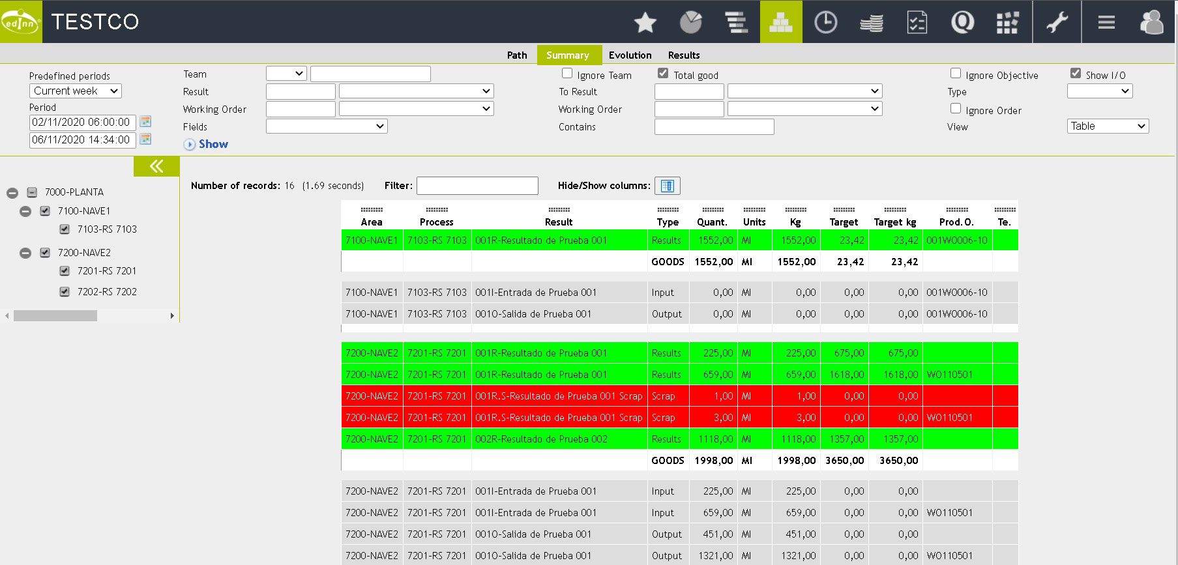Open the wrench configuration icon
The image size is (1178, 565).
pyautogui.click(x=1057, y=23)
